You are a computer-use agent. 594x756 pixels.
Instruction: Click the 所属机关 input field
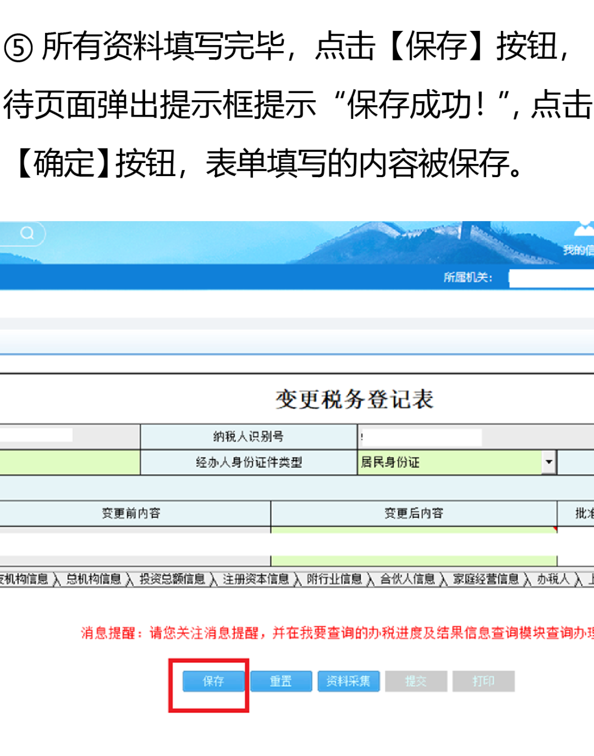[x=551, y=278]
